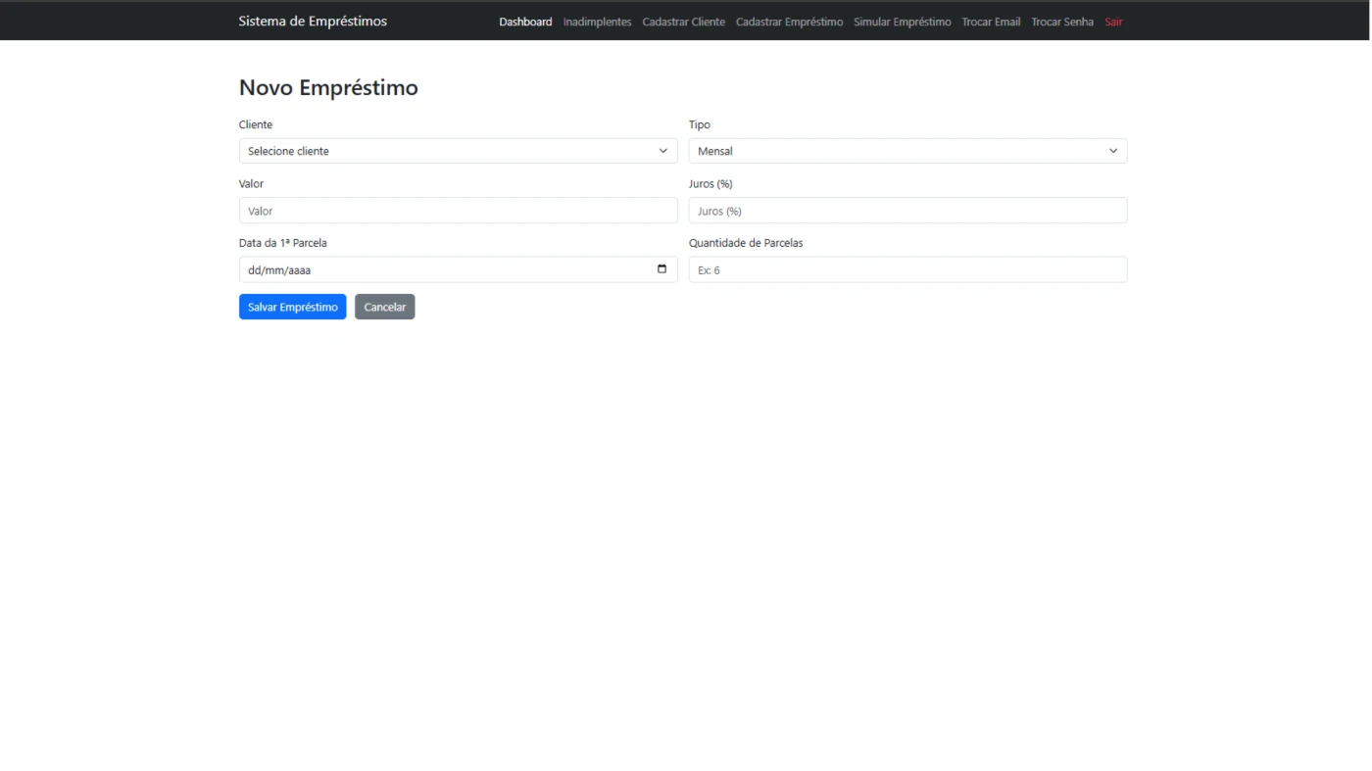This screenshot has width=1372, height=771.
Task: Click the Cliente field label
Action: click(256, 124)
